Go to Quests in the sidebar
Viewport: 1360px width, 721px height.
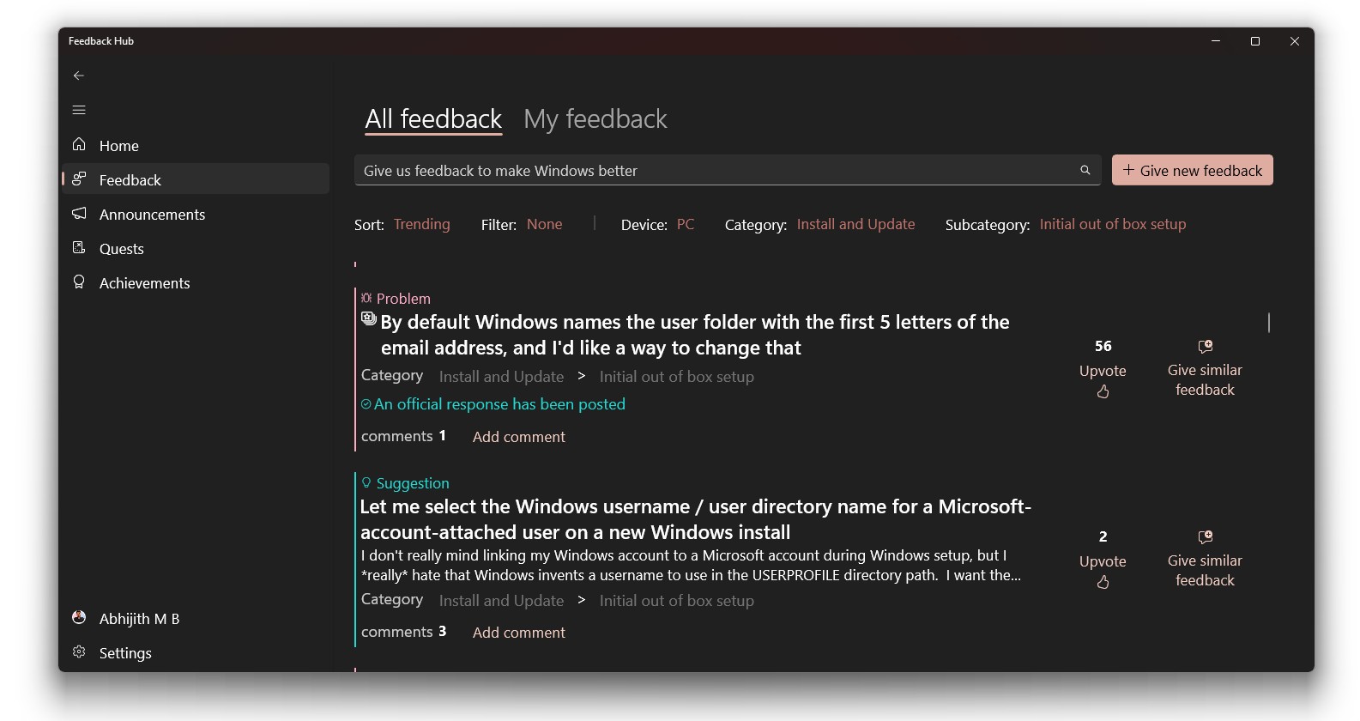121,249
